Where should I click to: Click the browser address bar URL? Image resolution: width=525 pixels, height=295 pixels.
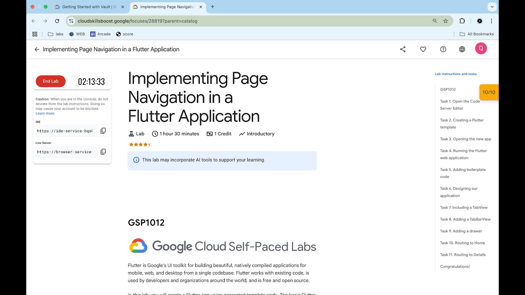(137, 21)
